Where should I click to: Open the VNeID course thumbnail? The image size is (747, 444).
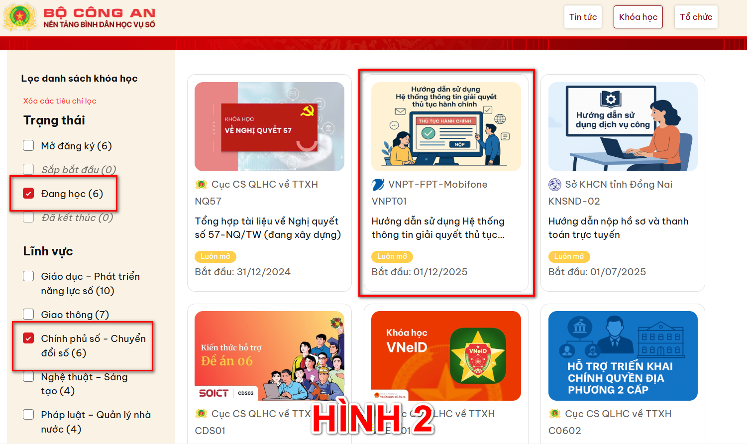[446, 356]
